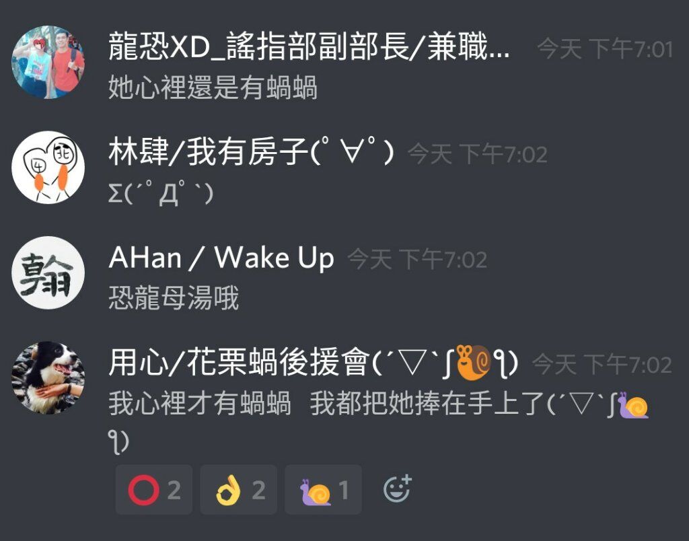Open 龍恐XD user avatar photo
This screenshot has width=689, height=541.
48,62
